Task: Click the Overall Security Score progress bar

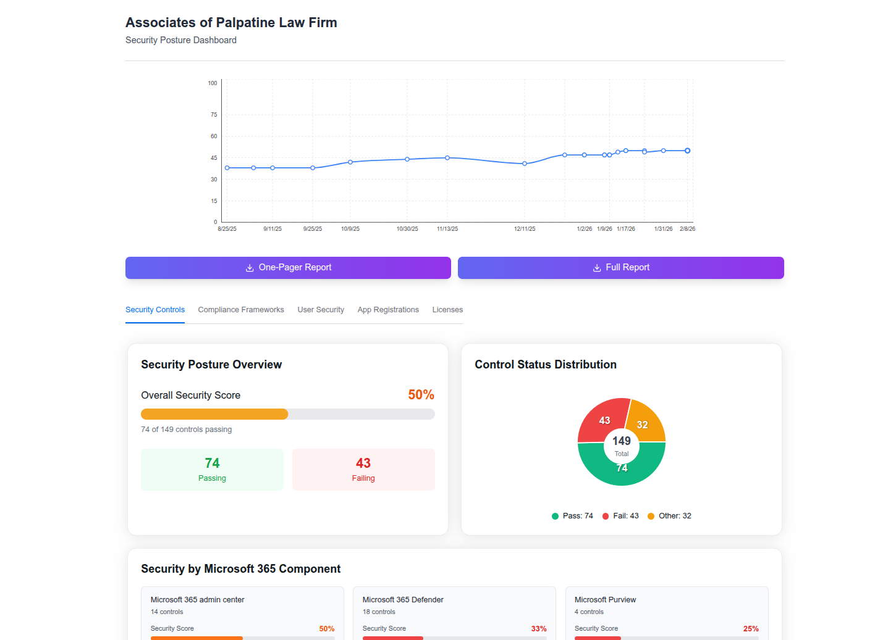Action: pos(288,414)
